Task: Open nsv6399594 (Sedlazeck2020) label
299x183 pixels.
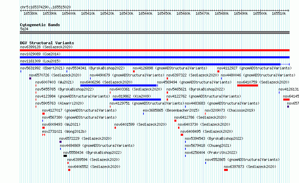Action: tap(93, 160)
